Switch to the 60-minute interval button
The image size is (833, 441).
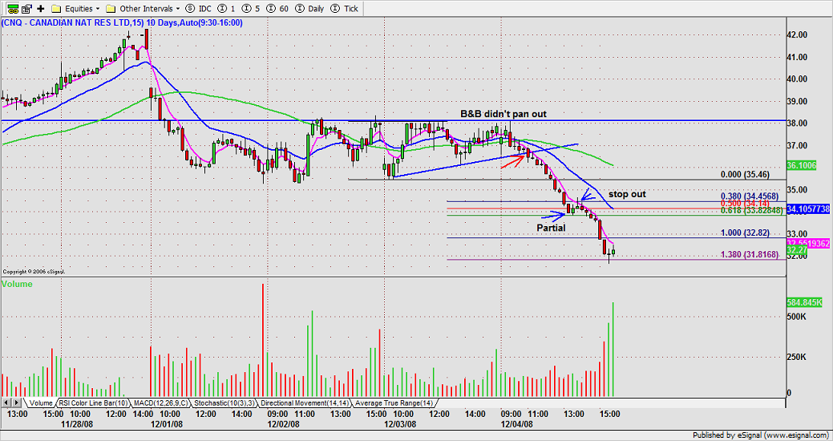pos(277,9)
